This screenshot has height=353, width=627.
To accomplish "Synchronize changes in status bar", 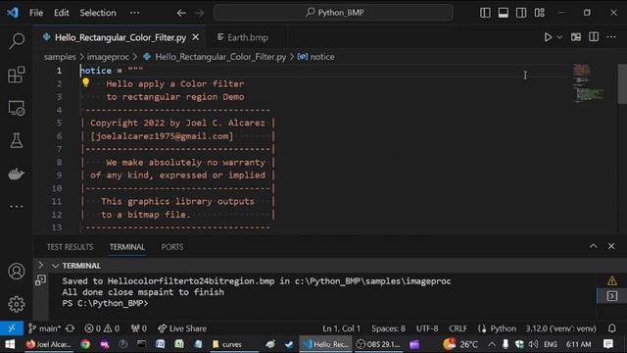I will click(x=70, y=328).
